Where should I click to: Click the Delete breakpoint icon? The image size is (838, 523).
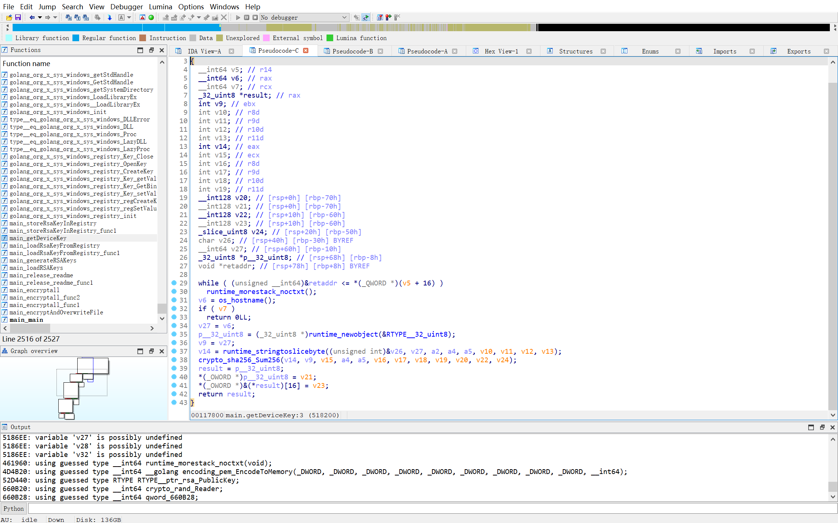[x=397, y=17]
